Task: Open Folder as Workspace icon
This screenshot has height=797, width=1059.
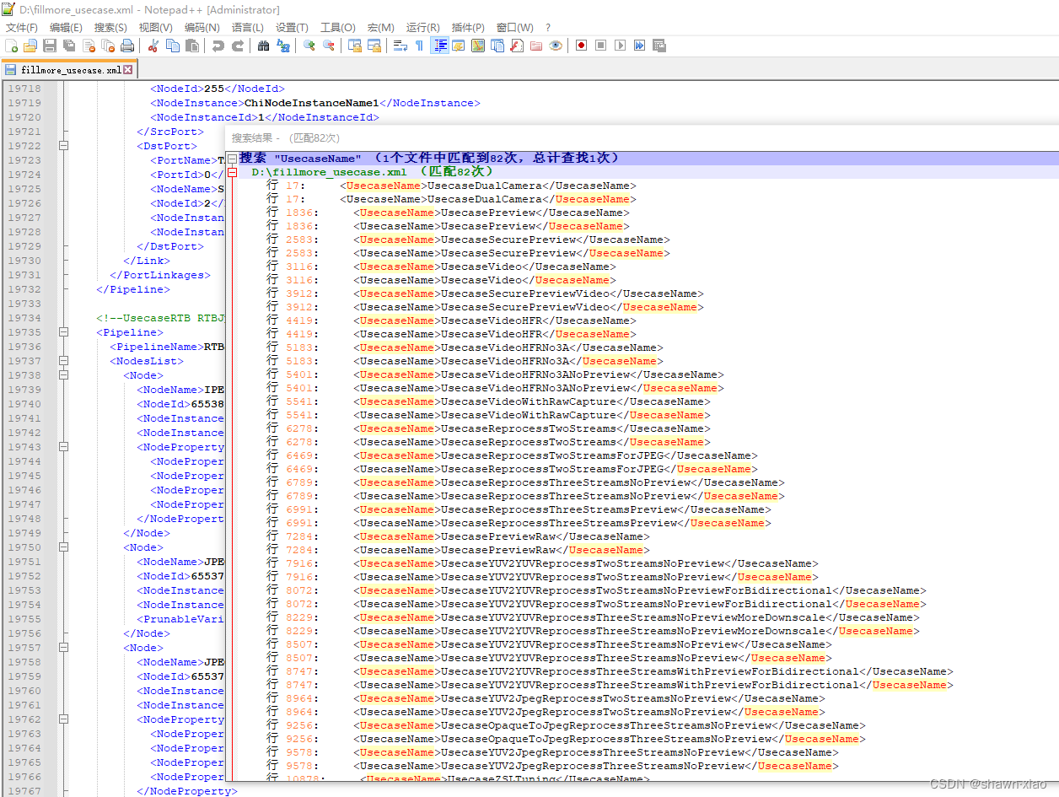Action: 536,46
